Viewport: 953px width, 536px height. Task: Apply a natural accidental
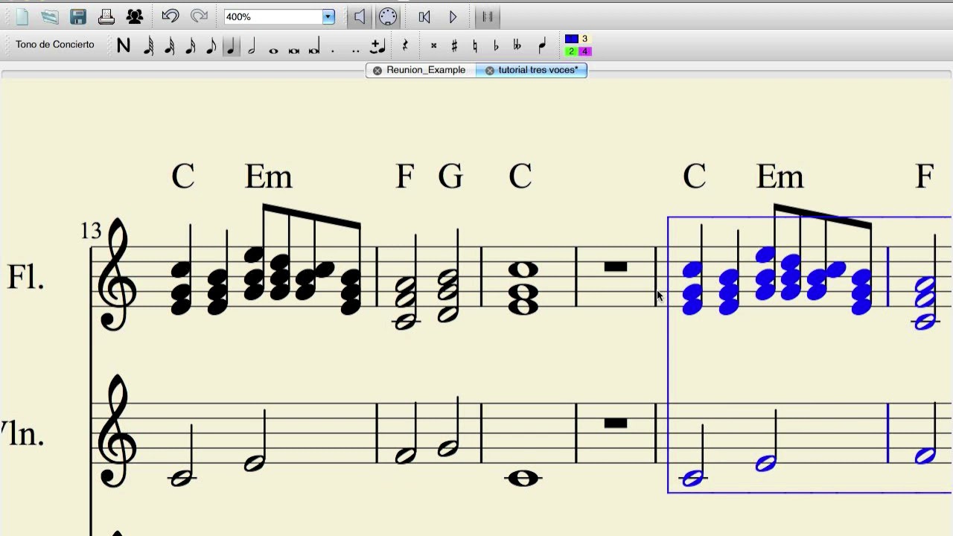point(475,46)
